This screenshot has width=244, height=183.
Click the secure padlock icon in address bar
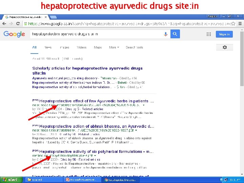[25, 24]
